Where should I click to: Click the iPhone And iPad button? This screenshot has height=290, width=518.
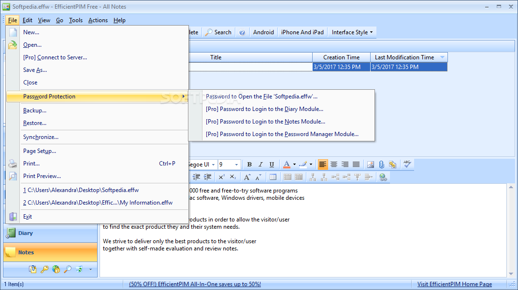[302, 32]
